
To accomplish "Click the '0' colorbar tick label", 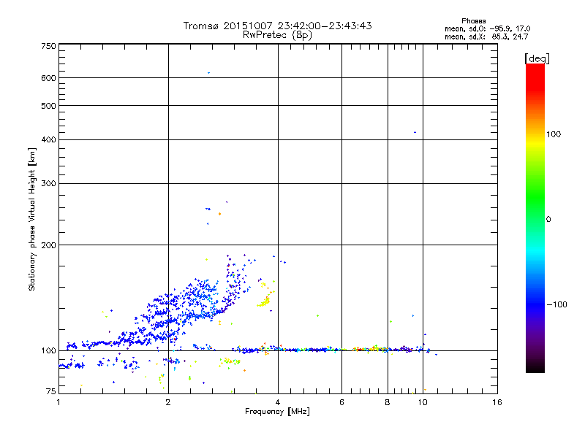I will click(x=548, y=220).
